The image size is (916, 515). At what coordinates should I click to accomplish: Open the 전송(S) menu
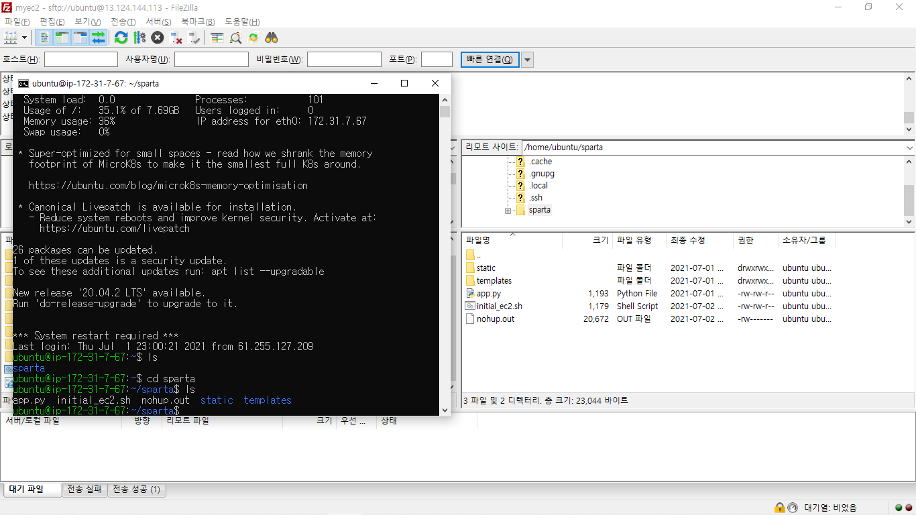coord(123,22)
